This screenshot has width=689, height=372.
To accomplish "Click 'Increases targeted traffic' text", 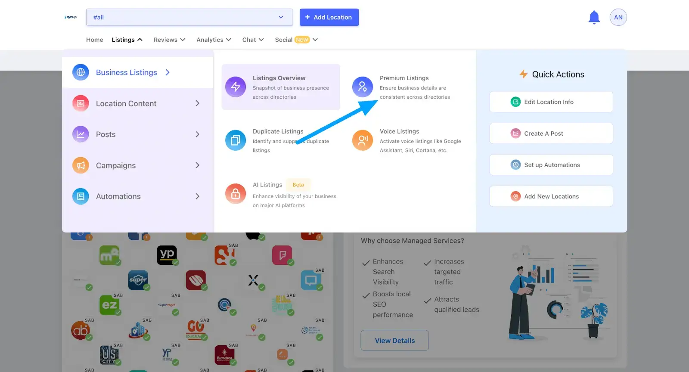I will [449, 272].
